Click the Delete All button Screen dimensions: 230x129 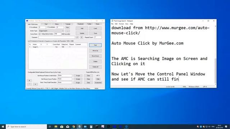coord(95,67)
